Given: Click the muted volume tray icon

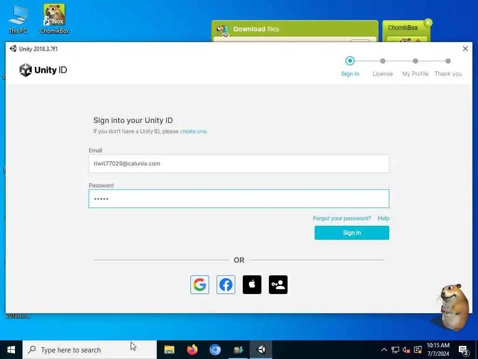Looking at the screenshot, I should point(406,350).
